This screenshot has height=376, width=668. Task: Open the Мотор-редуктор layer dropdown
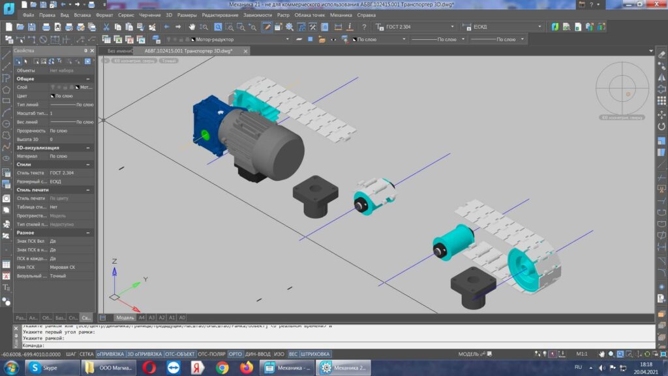(x=241, y=39)
